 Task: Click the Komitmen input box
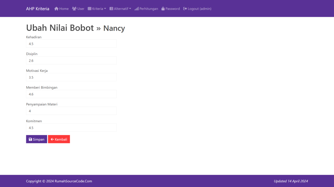tap(71, 128)
